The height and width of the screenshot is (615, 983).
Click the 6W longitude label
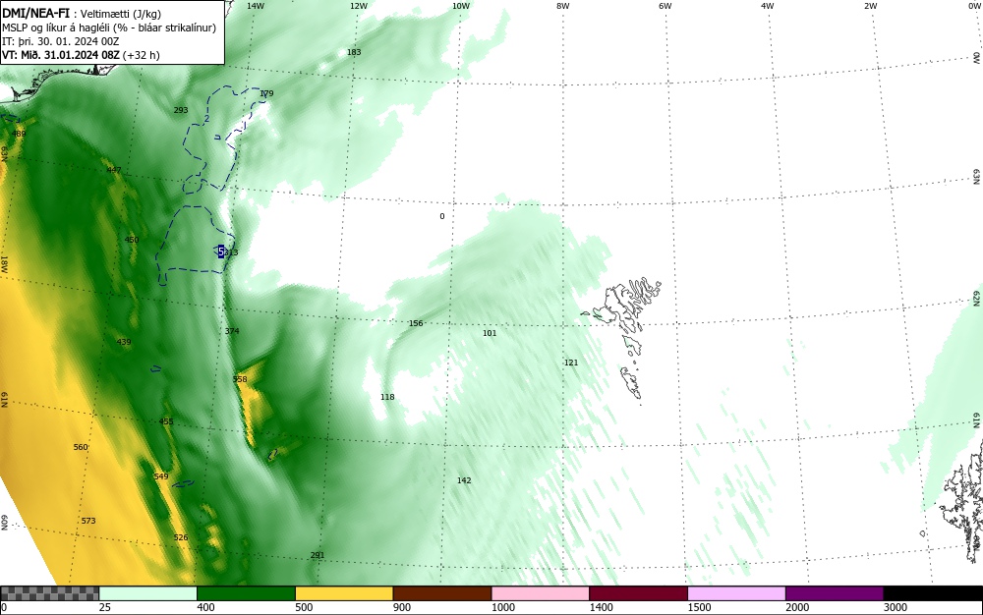point(665,6)
